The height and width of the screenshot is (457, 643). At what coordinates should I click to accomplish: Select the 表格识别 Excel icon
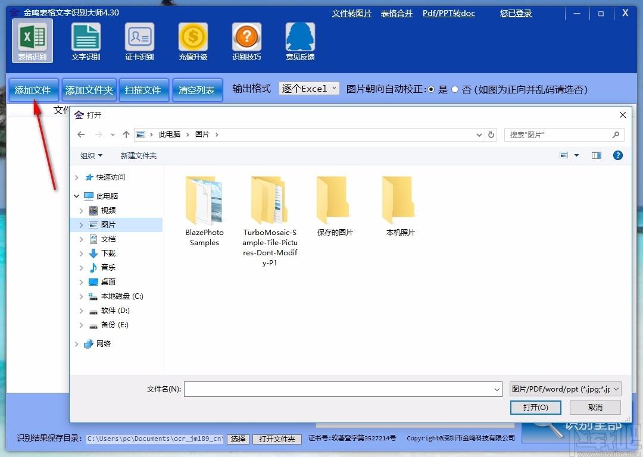coord(32,40)
